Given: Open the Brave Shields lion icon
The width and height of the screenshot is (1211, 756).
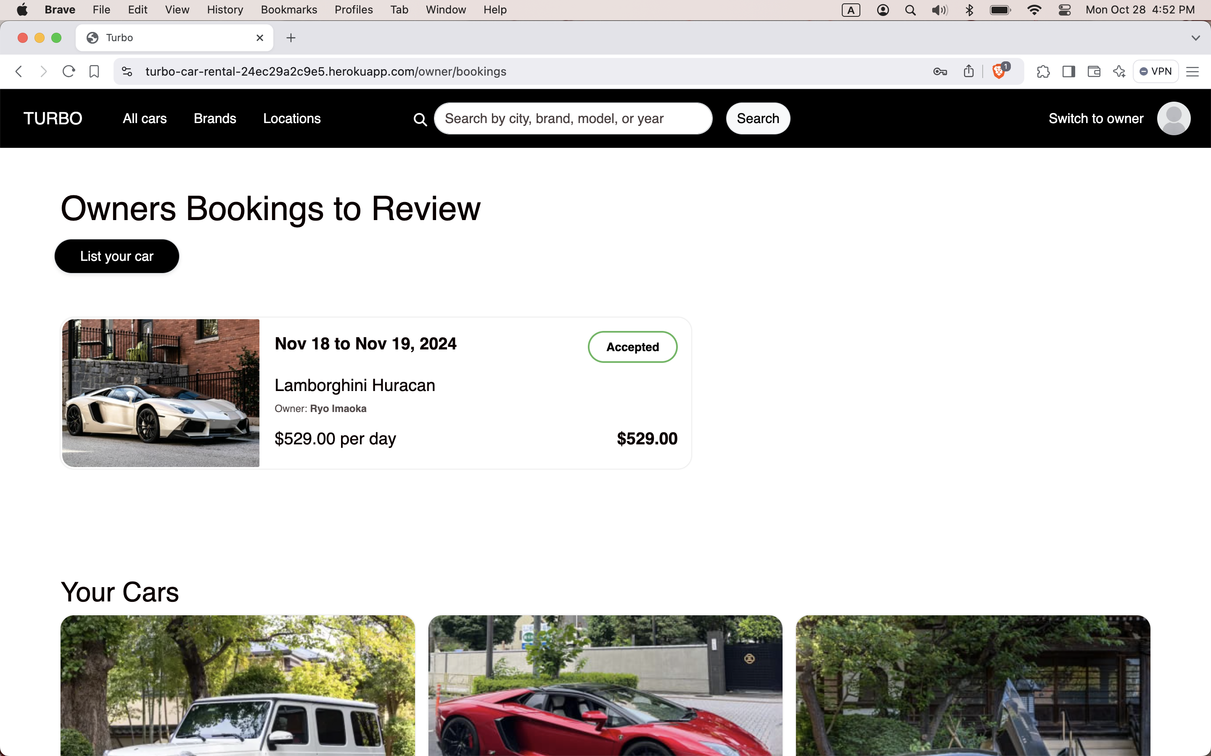Looking at the screenshot, I should (x=999, y=71).
